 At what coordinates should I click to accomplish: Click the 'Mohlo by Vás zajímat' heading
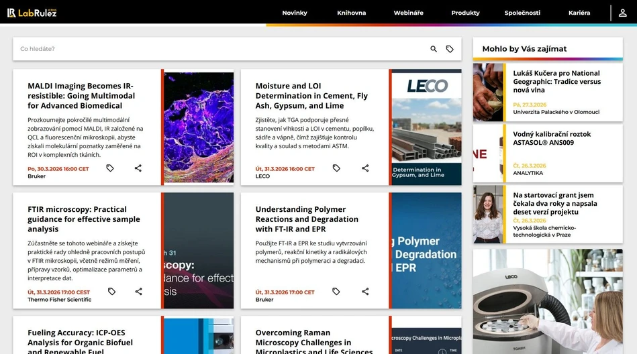(524, 49)
